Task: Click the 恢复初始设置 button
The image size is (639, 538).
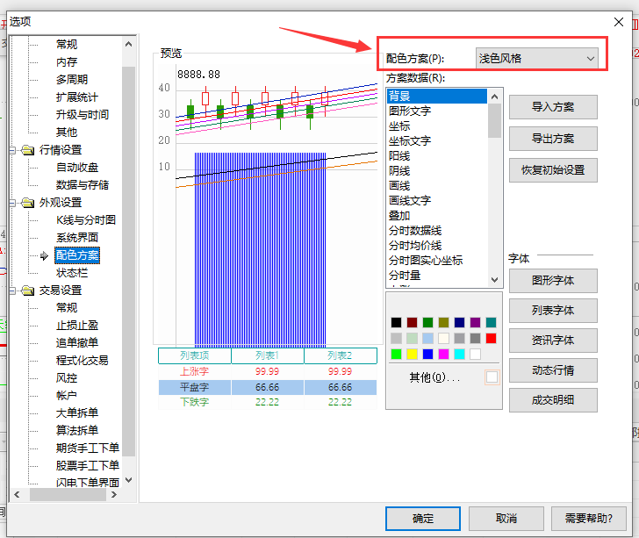Action: 553,170
